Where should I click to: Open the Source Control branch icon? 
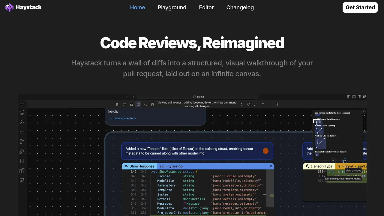coord(22,141)
